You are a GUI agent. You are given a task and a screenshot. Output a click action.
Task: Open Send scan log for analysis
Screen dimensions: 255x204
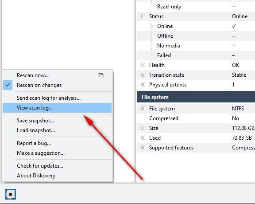point(57,98)
